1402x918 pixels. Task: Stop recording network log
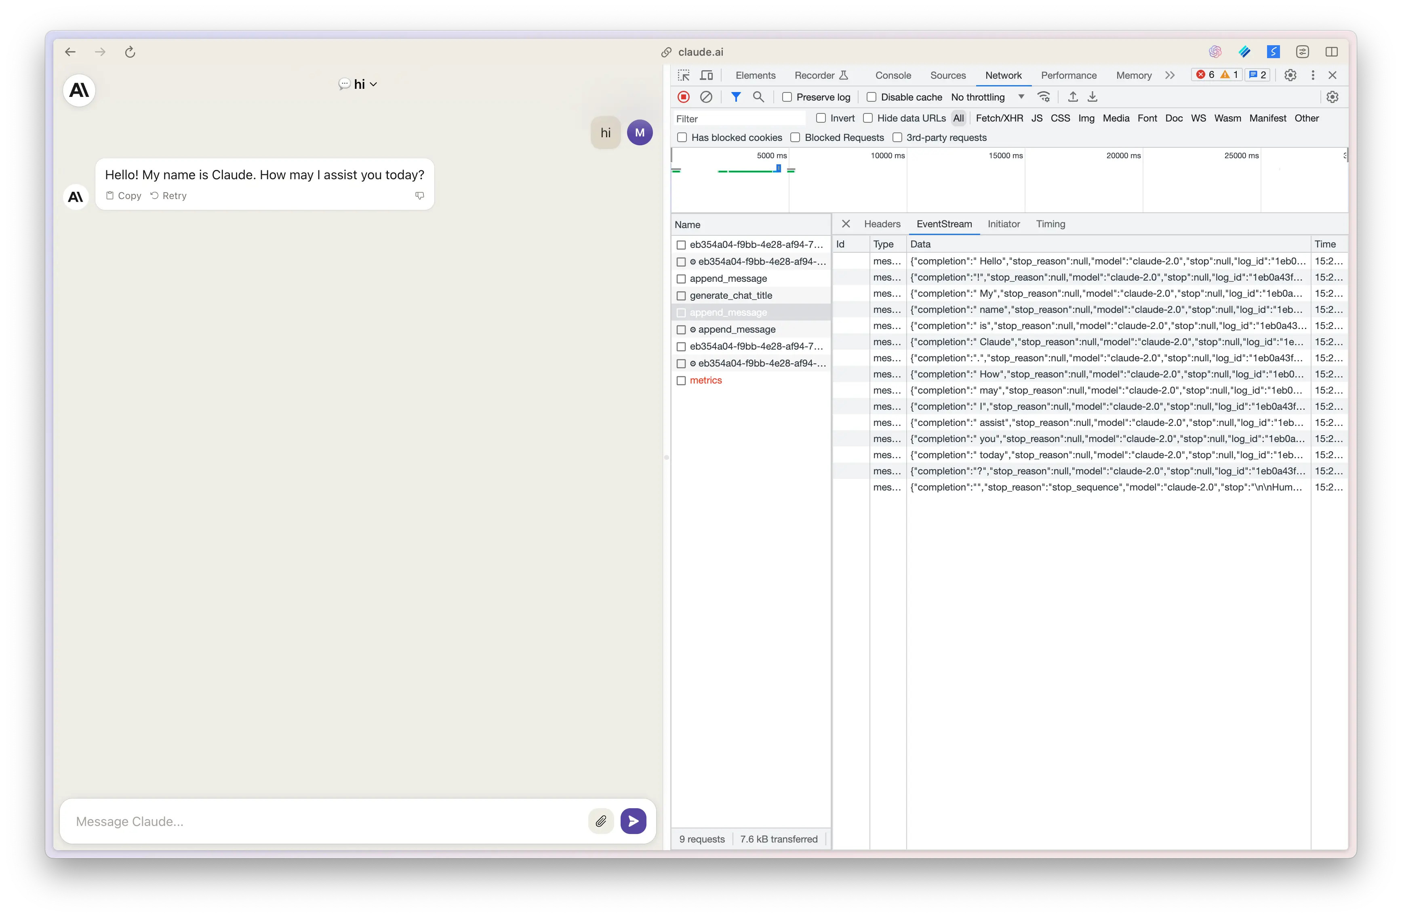(683, 97)
